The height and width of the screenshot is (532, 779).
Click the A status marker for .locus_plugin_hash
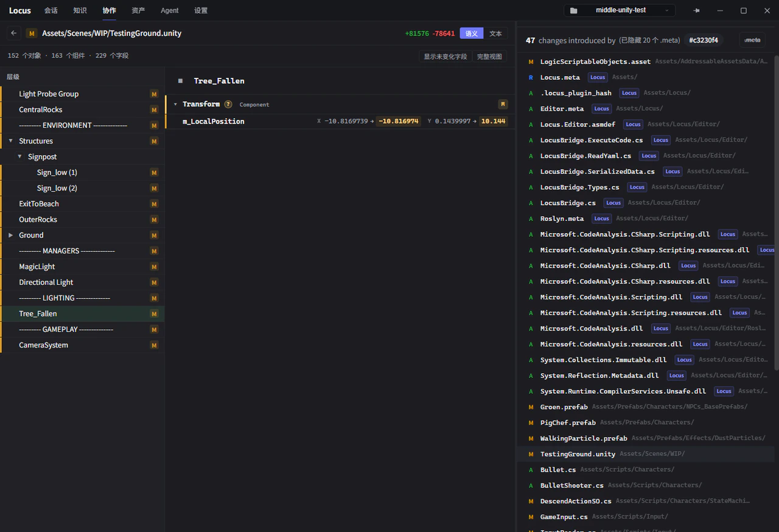531,93
